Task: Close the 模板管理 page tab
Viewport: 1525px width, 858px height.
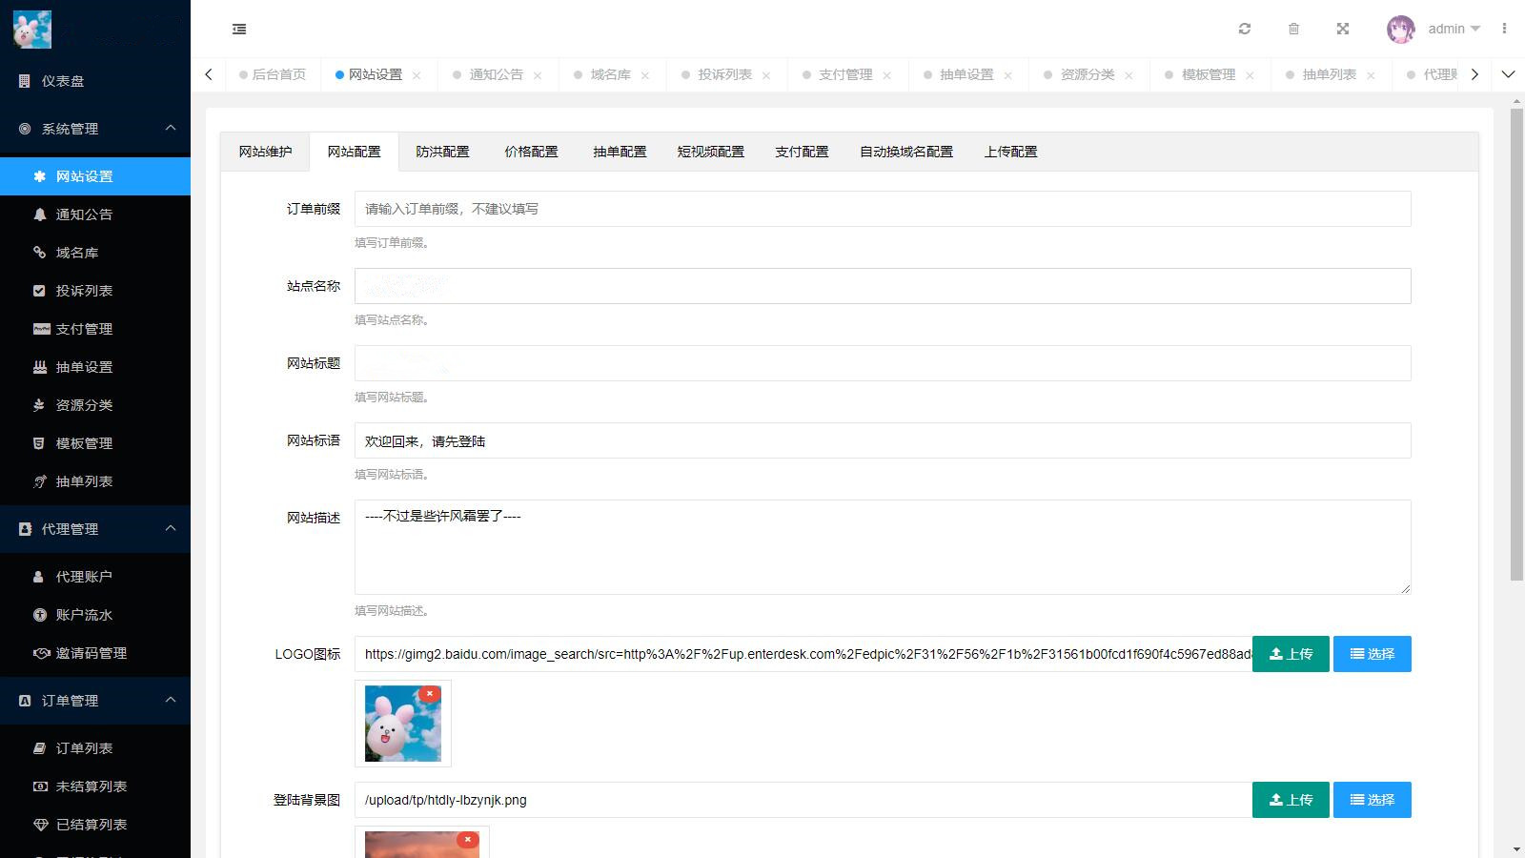Action: [x=1250, y=75]
